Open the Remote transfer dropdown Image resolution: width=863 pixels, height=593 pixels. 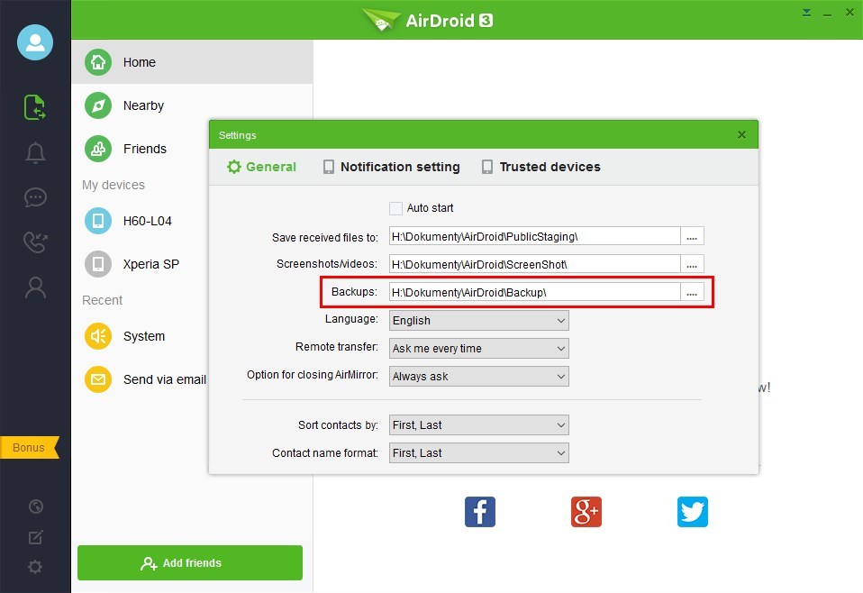click(x=479, y=349)
